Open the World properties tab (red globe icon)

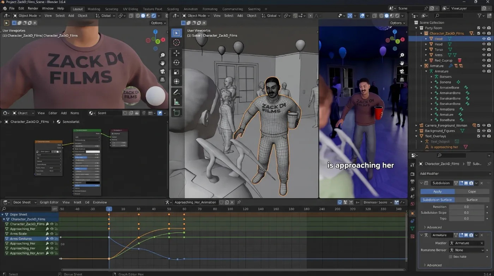pyautogui.click(x=412, y=204)
